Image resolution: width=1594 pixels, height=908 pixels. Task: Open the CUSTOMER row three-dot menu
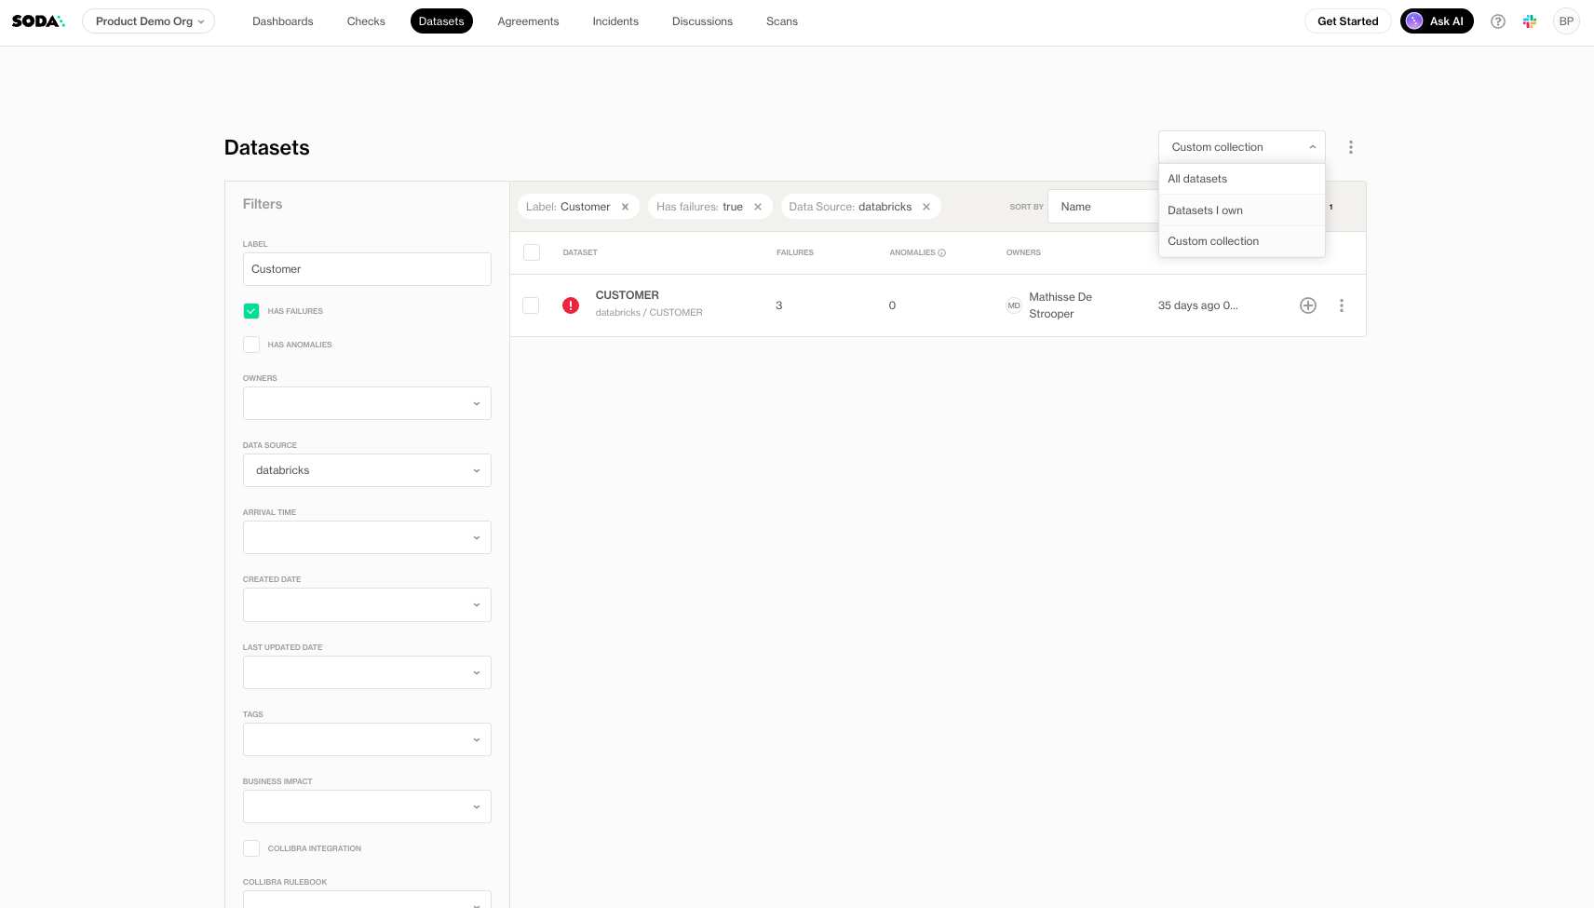1341,305
